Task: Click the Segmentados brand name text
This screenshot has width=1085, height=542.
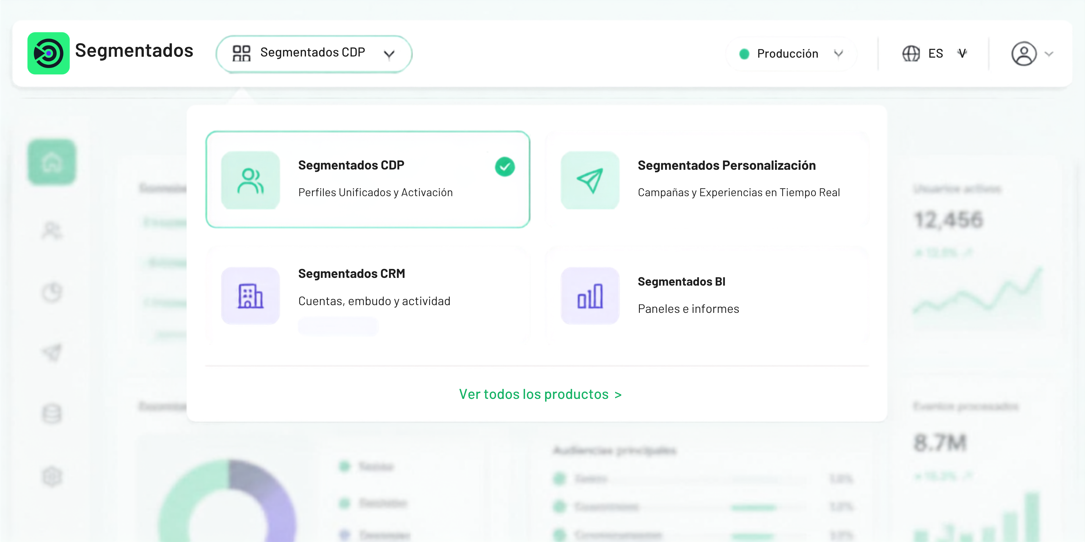Action: 134,51
